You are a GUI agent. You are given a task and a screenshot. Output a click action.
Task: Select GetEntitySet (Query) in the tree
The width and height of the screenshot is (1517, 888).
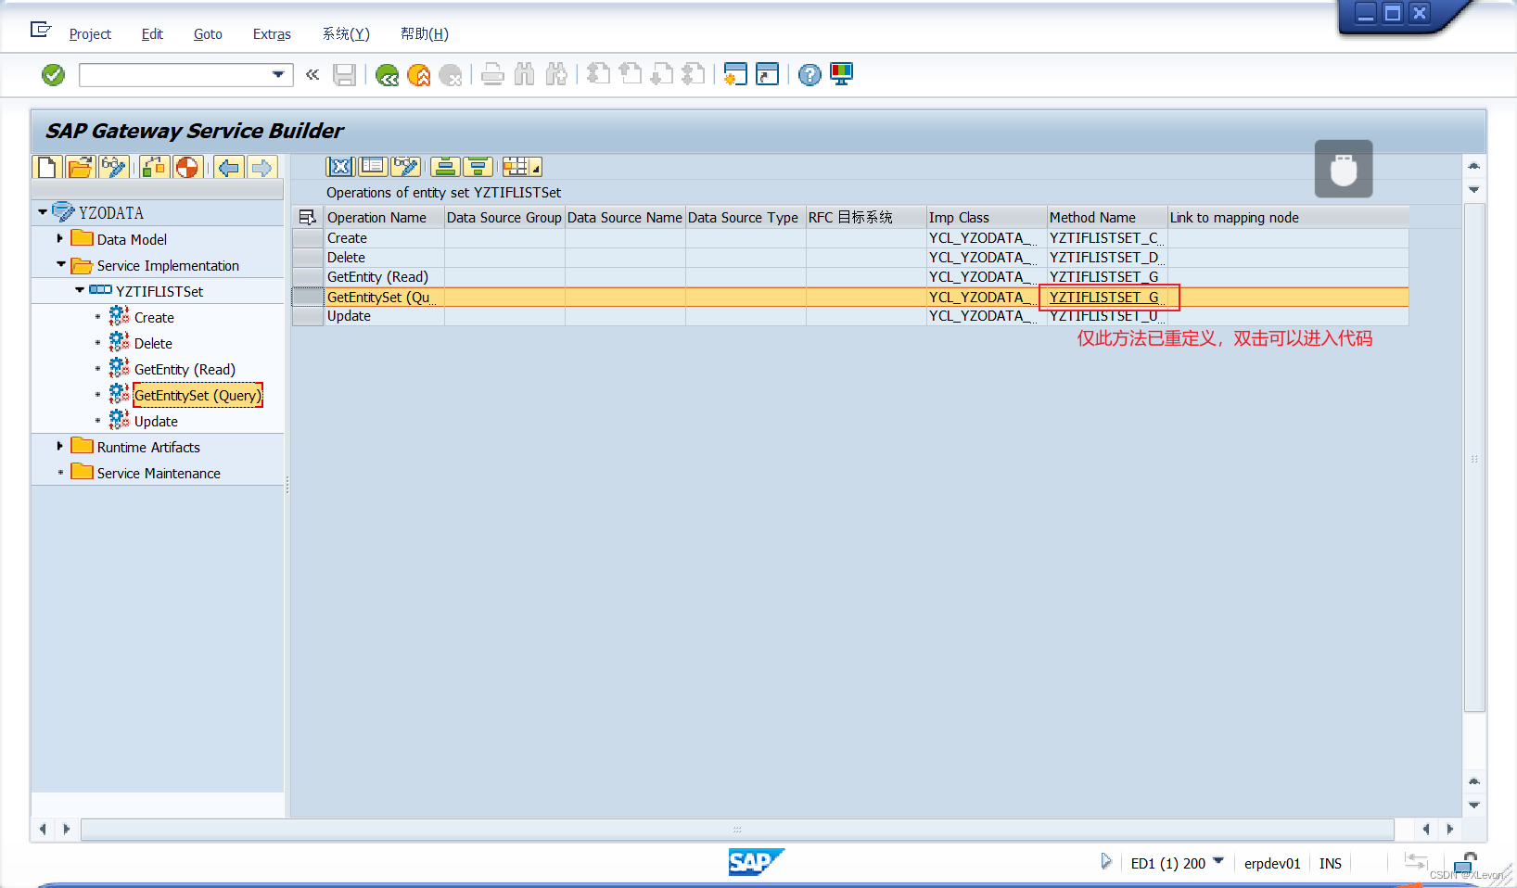click(198, 395)
